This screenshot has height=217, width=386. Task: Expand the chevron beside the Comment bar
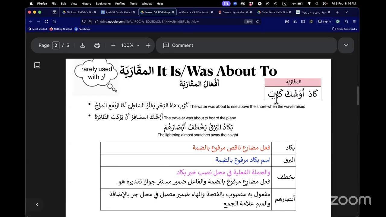point(346,45)
